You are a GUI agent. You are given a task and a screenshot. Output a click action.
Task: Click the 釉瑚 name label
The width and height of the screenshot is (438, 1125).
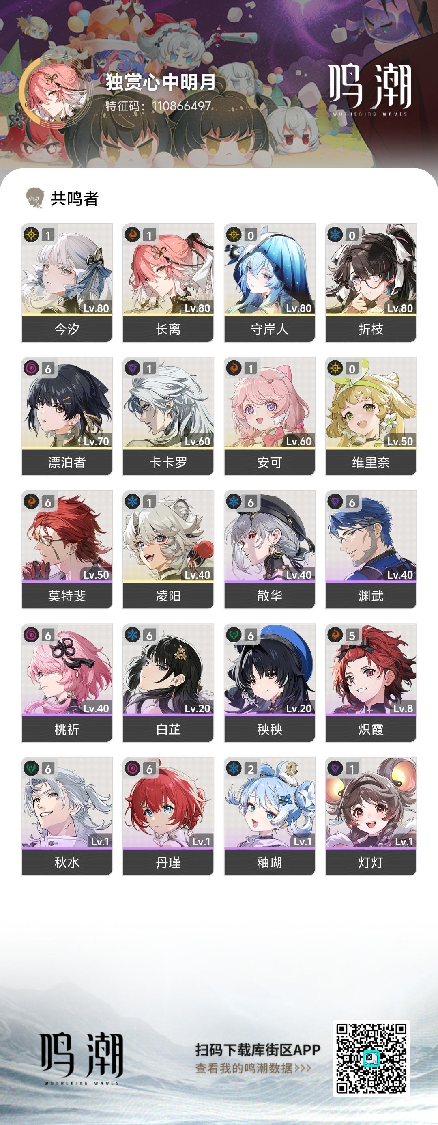click(x=270, y=862)
